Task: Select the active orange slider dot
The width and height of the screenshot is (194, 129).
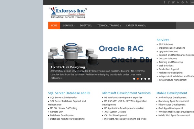Action: pos(138,79)
